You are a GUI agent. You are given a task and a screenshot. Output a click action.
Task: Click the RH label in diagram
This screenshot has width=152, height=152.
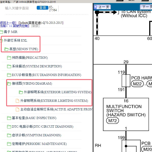(98, 145)
